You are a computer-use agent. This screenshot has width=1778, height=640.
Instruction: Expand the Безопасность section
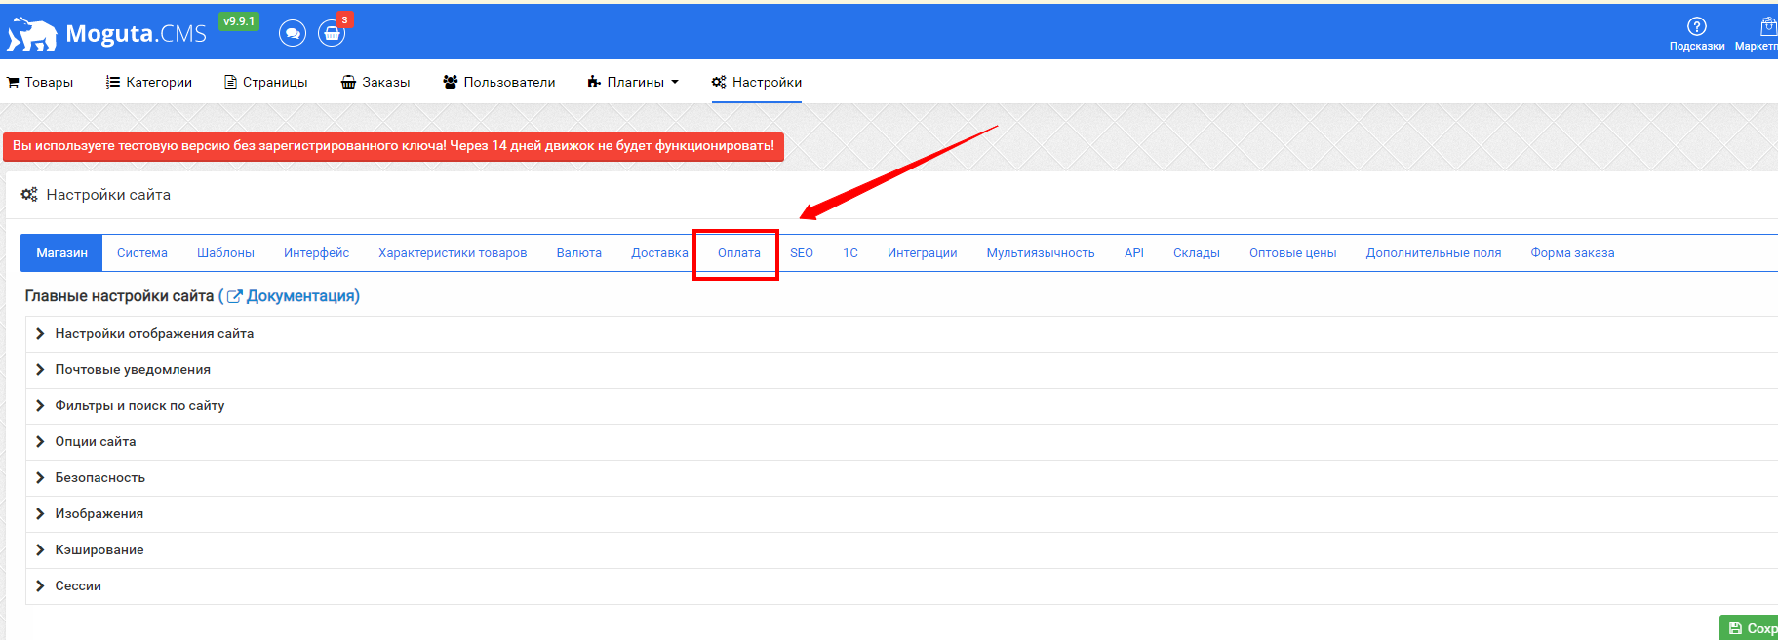coord(99,477)
